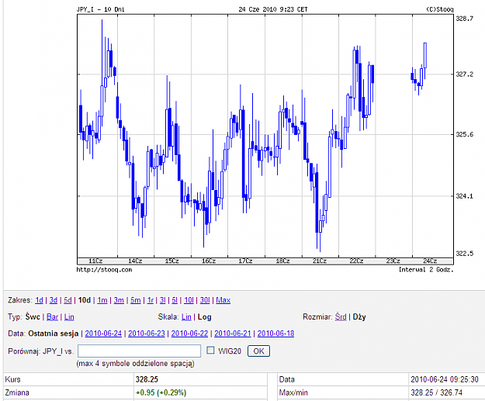Viewport: 485px width, 401px height.
Task: Click the 14Cz date axis label
Action: point(135,261)
